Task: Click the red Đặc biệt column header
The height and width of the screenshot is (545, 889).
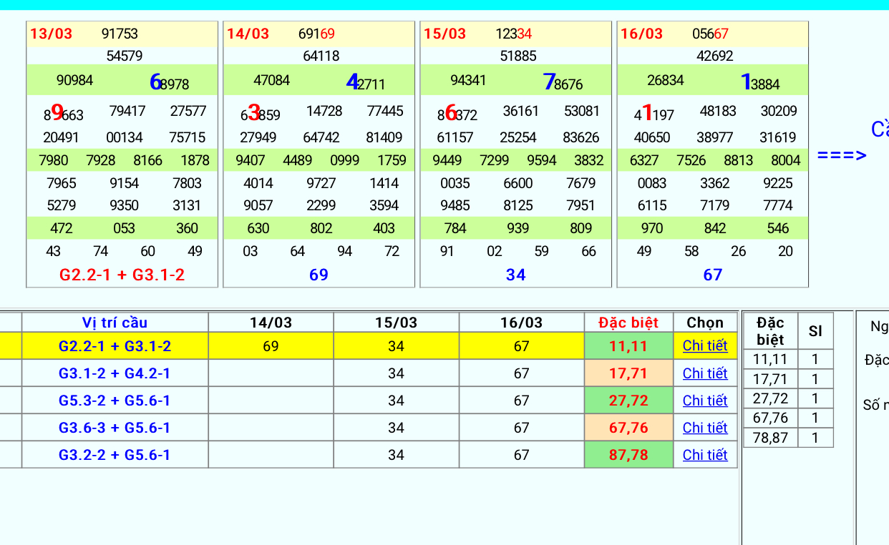Action: (x=628, y=323)
